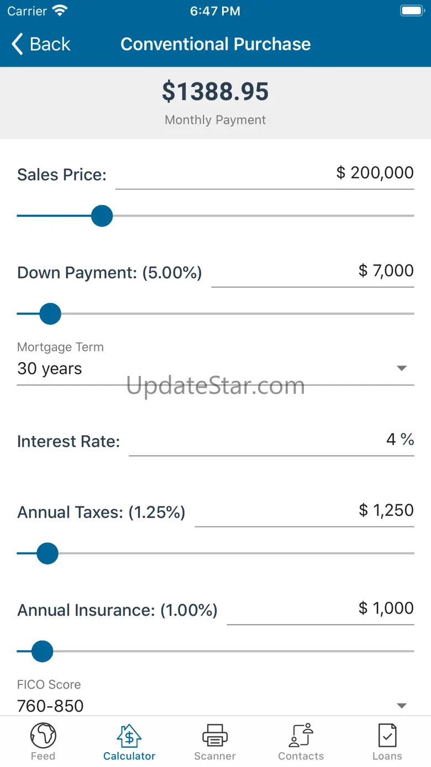Viewport: 431px width, 767px height.
Task: Edit the Sales Price amount field
Action: coord(265,173)
